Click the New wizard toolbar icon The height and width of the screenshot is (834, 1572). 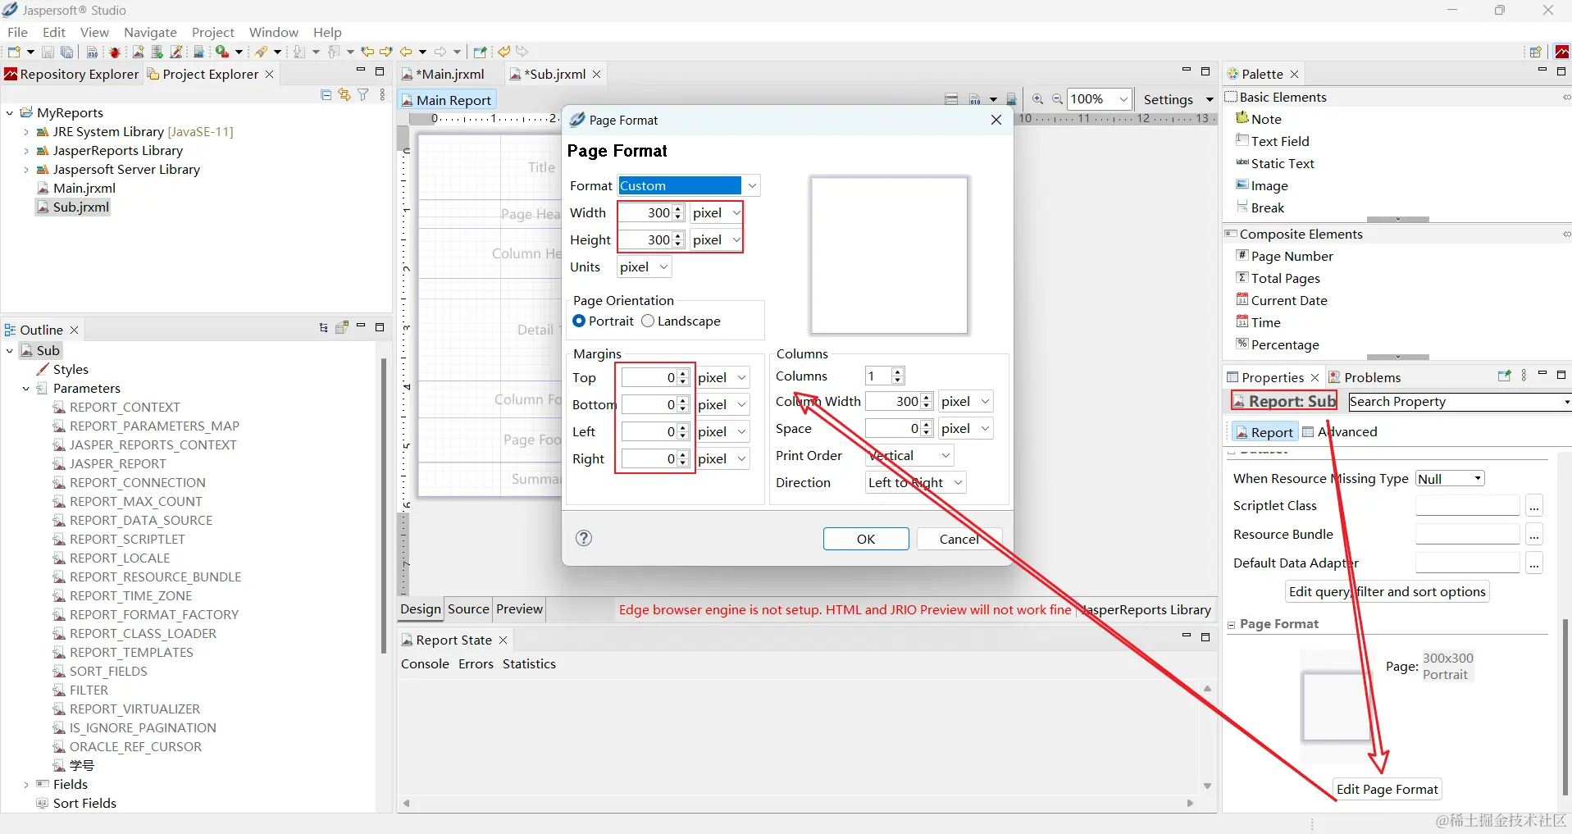click(x=14, y=52)
